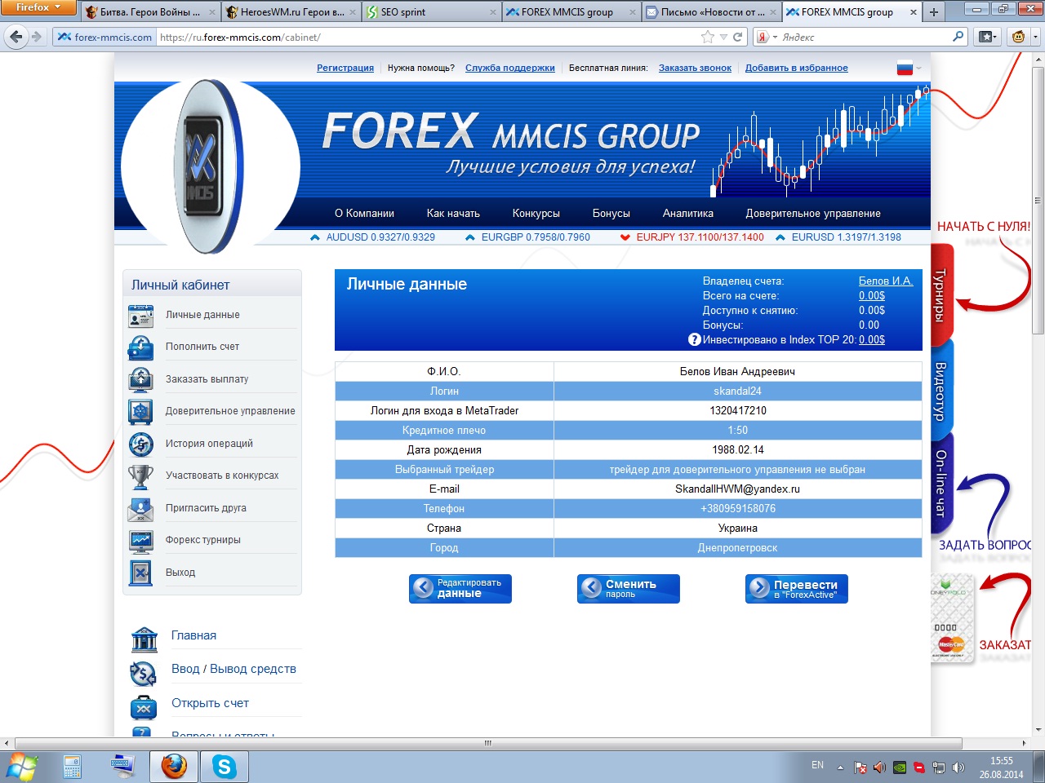Open the calculator taskbar icon
This screenshot has height=783, width=1045.
click(72, 767)
